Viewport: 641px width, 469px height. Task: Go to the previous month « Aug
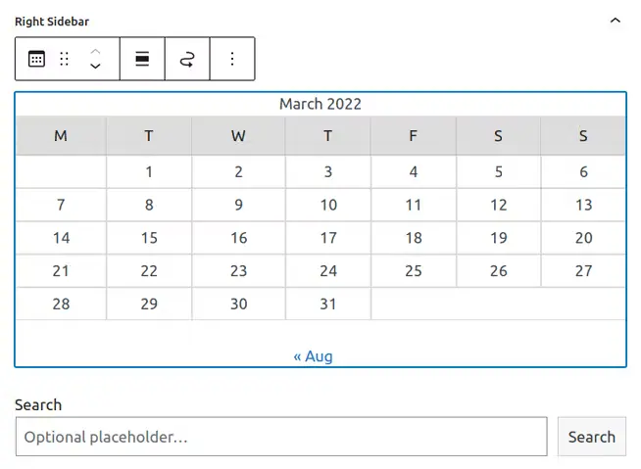tap(313, 356)
